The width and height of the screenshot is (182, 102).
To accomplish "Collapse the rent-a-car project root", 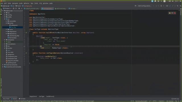I will tap(3, 11).
